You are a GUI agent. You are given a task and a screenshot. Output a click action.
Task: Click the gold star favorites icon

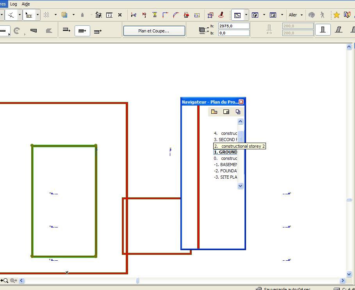(336, 15)
